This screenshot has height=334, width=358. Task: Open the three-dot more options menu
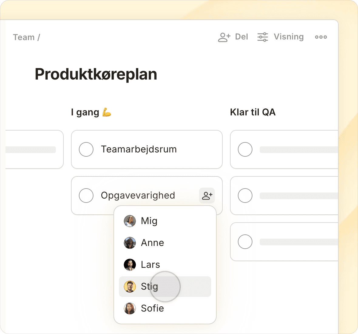pos(321,37)
